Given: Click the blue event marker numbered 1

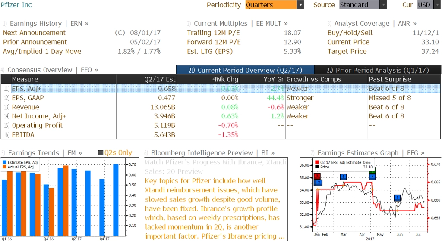Looking at the screenshot, I should pyautogui.click(x=397, y=198).
